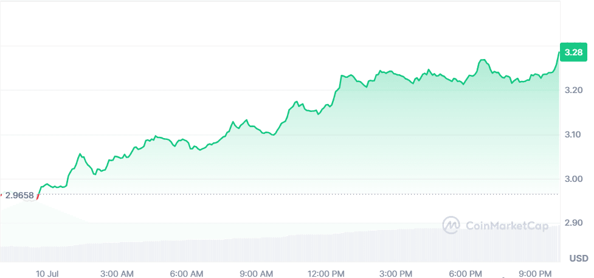Select the 10 Jul date label
The width and height of the screenshot is (594, 278).
click(46, 271)
